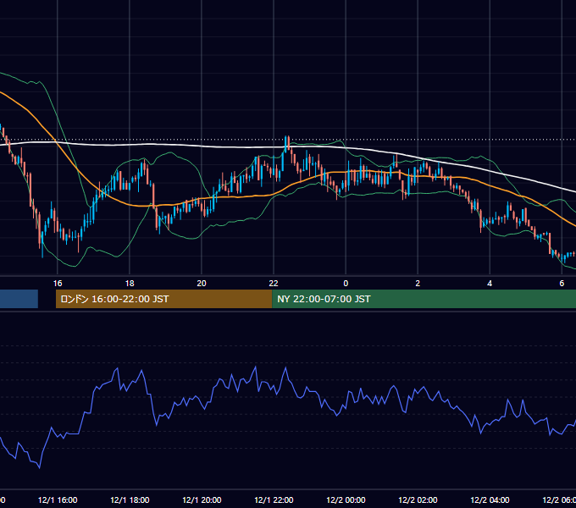Viewport: 576px width, 508px height.
Task: Click the '2' hour label on the price chart axis
Action: tap(418, 284)
